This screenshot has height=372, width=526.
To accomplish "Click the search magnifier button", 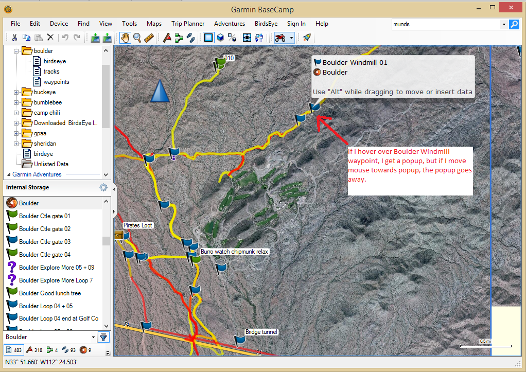I will [514, 24].
